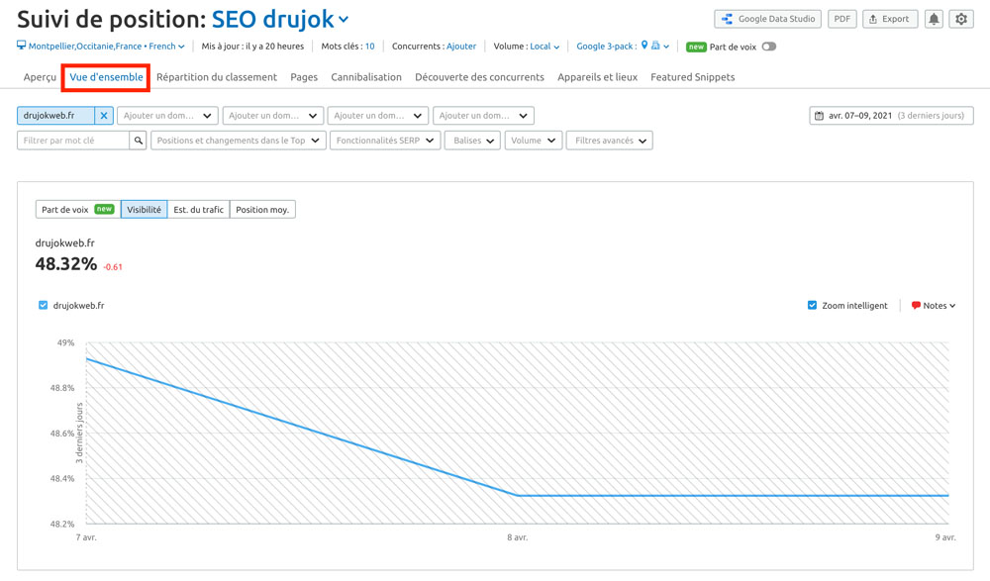Click the Filtrer par mot clé field
The image size is (990, 581).
coord(73,141)
